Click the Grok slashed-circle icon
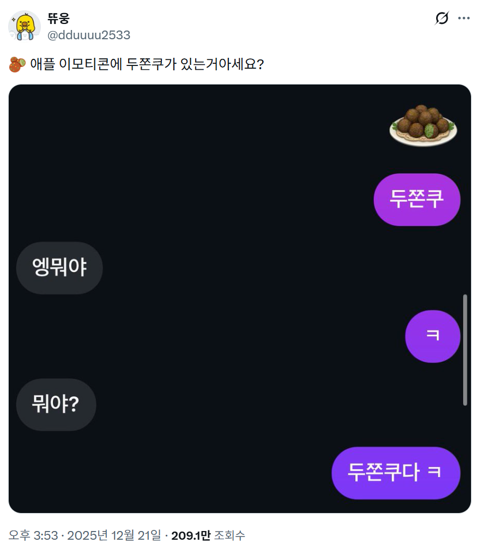This screenshot has width=483, height=555. pyautogui.click(x=442, y=19)
